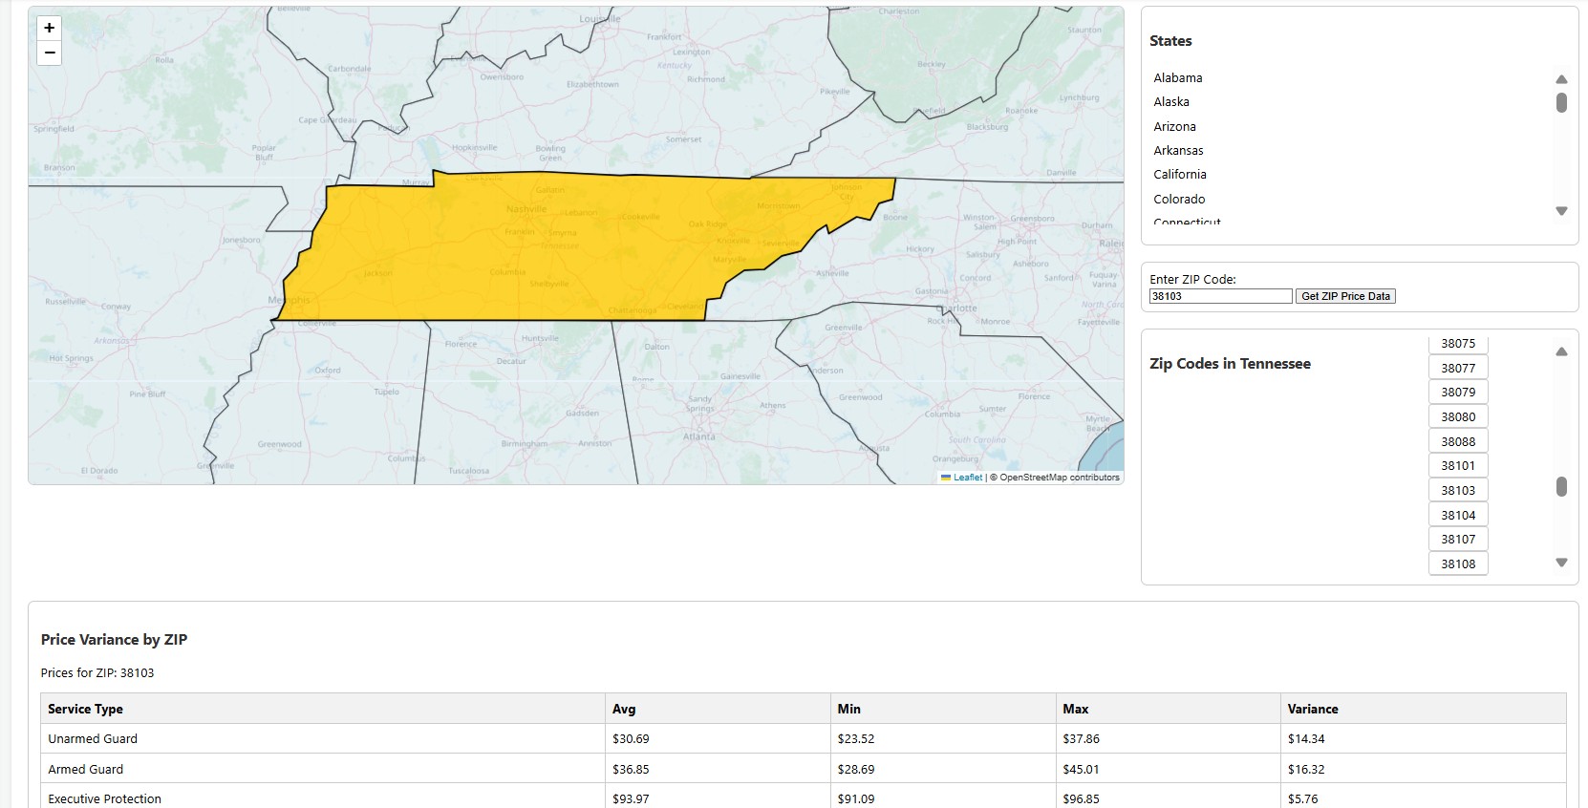Screen dimensions: 1588x808
Task: Click into the Enter ZIP Code field
Action: pyautogui.click(x=1220, y=296)
